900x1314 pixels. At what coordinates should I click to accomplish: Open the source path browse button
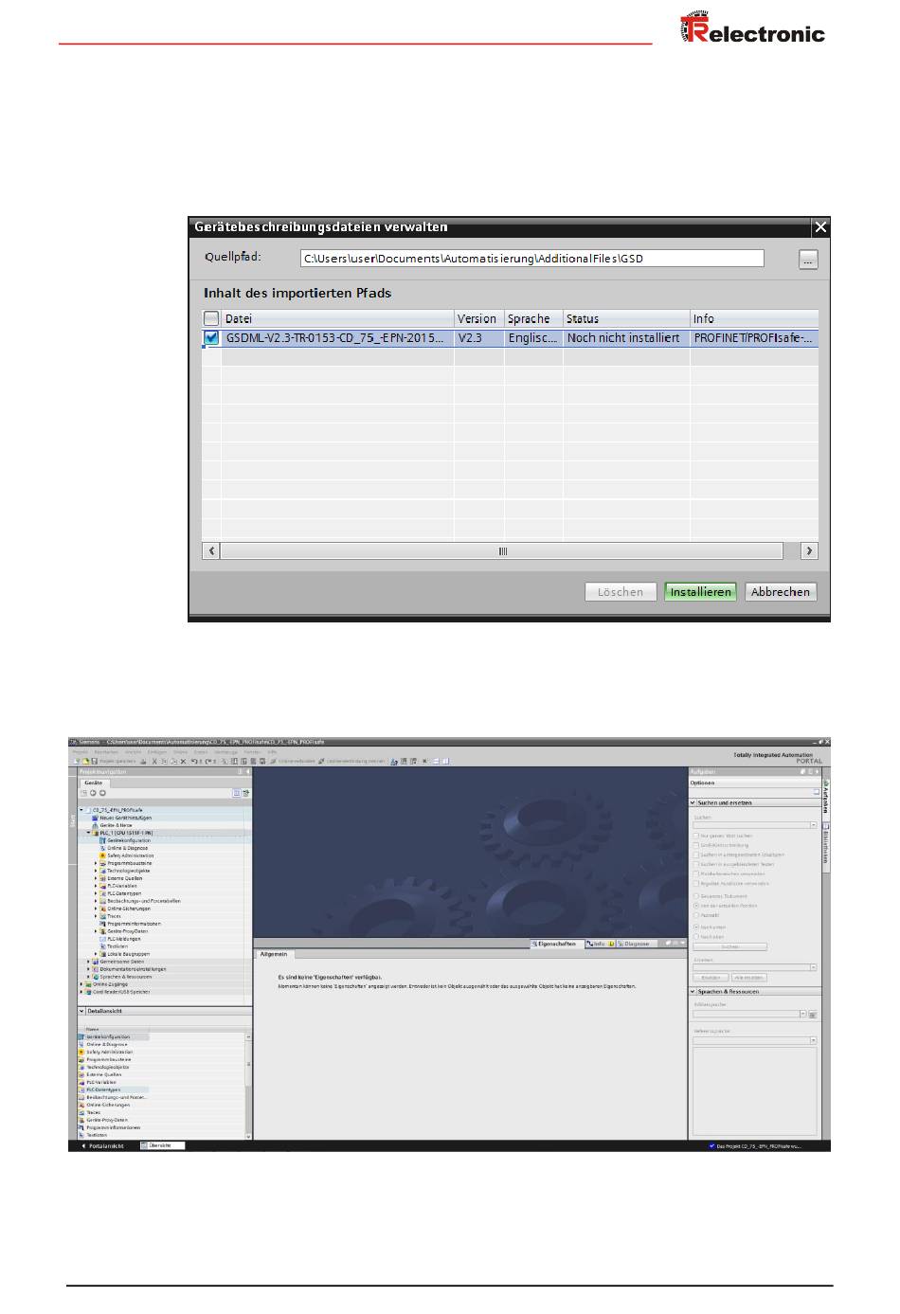pos(808,260)
